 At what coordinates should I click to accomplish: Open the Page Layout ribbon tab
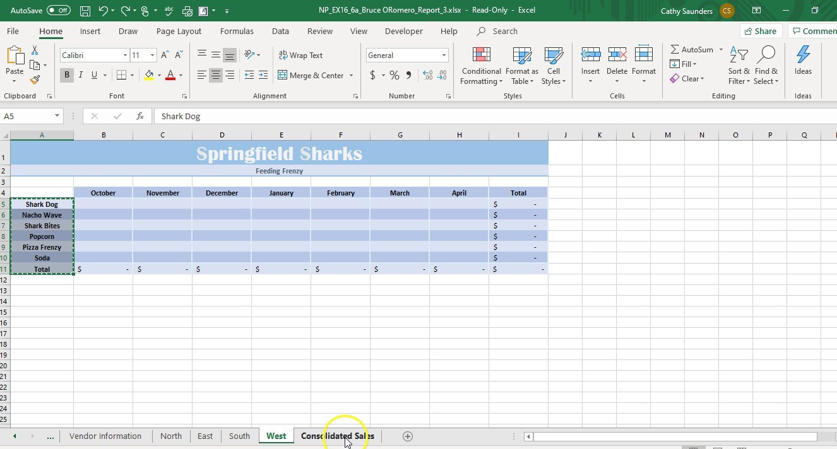(179, 31)
